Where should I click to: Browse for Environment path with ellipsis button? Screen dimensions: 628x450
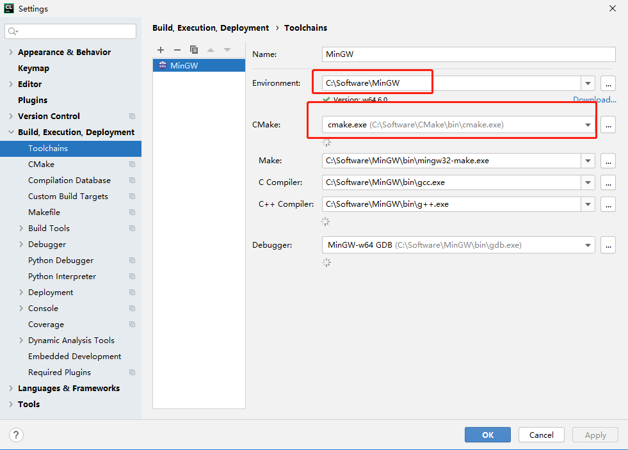608,83
